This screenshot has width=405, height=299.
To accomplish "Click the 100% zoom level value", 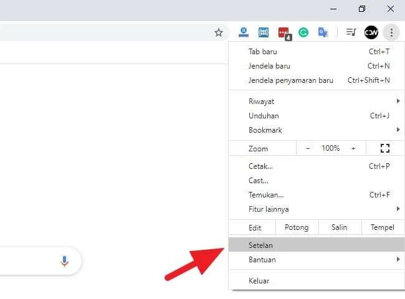I will (330, 148).
